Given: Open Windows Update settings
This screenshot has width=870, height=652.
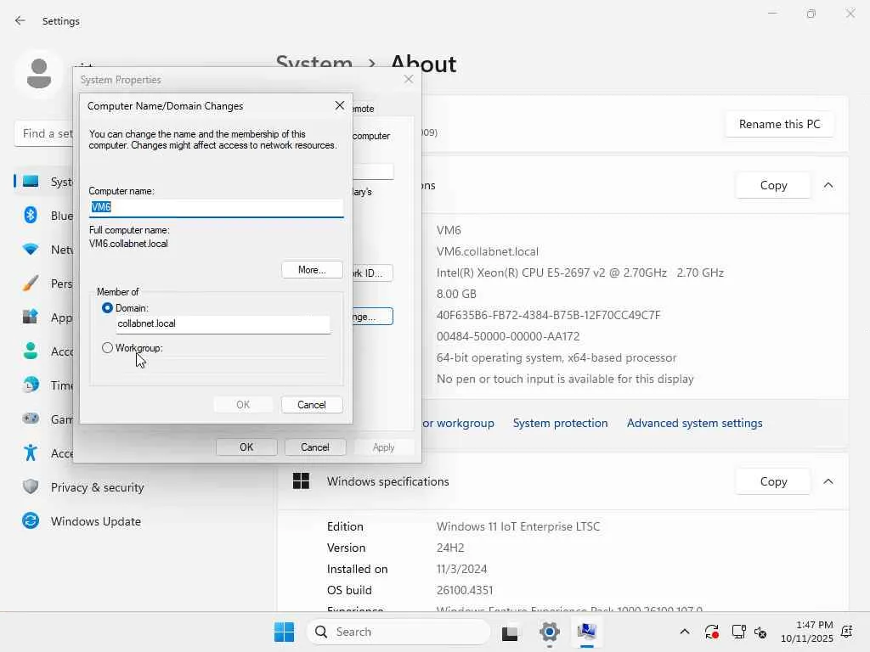Looking at the screenshot, I should [95, 521].
